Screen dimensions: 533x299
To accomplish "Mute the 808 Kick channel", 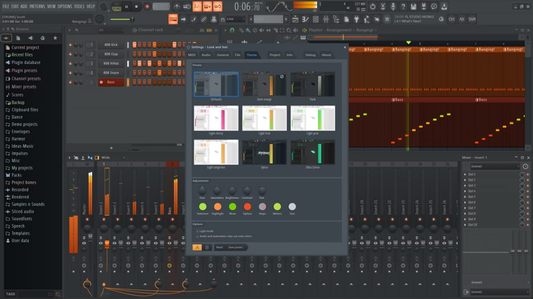I will [70, 45].
